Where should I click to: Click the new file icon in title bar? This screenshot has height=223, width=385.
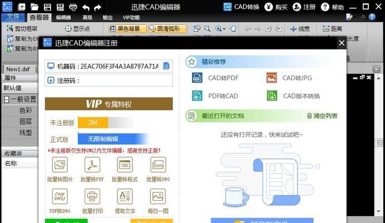coord(22,7)
